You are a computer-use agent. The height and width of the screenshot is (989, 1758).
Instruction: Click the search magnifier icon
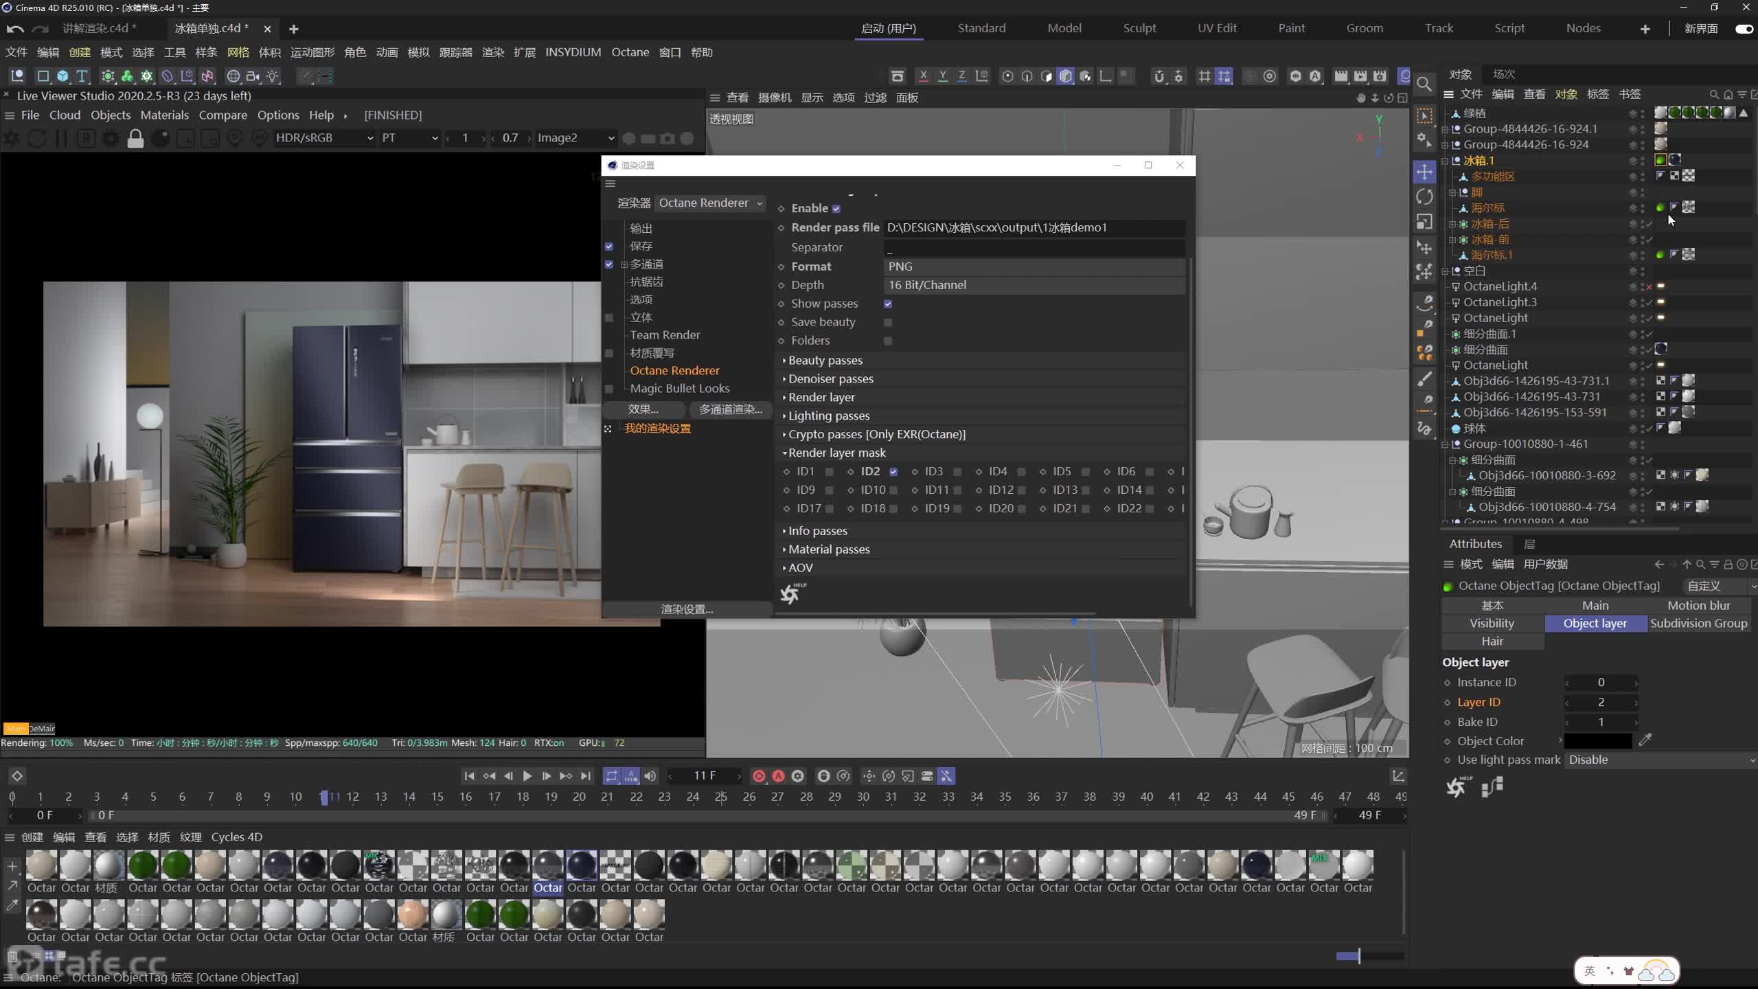point(1424,84)
